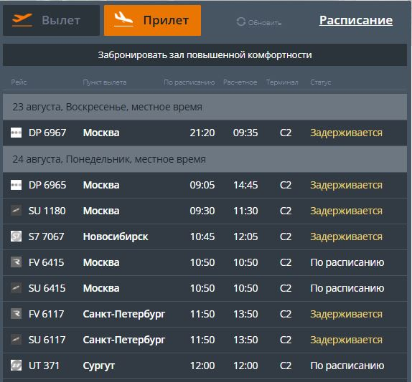Image resolution: width=412 pixels, height=382 pixels.
Task: Click the UTair logo for UT 371
Action: pyautogui.click(x=16, y=366)
